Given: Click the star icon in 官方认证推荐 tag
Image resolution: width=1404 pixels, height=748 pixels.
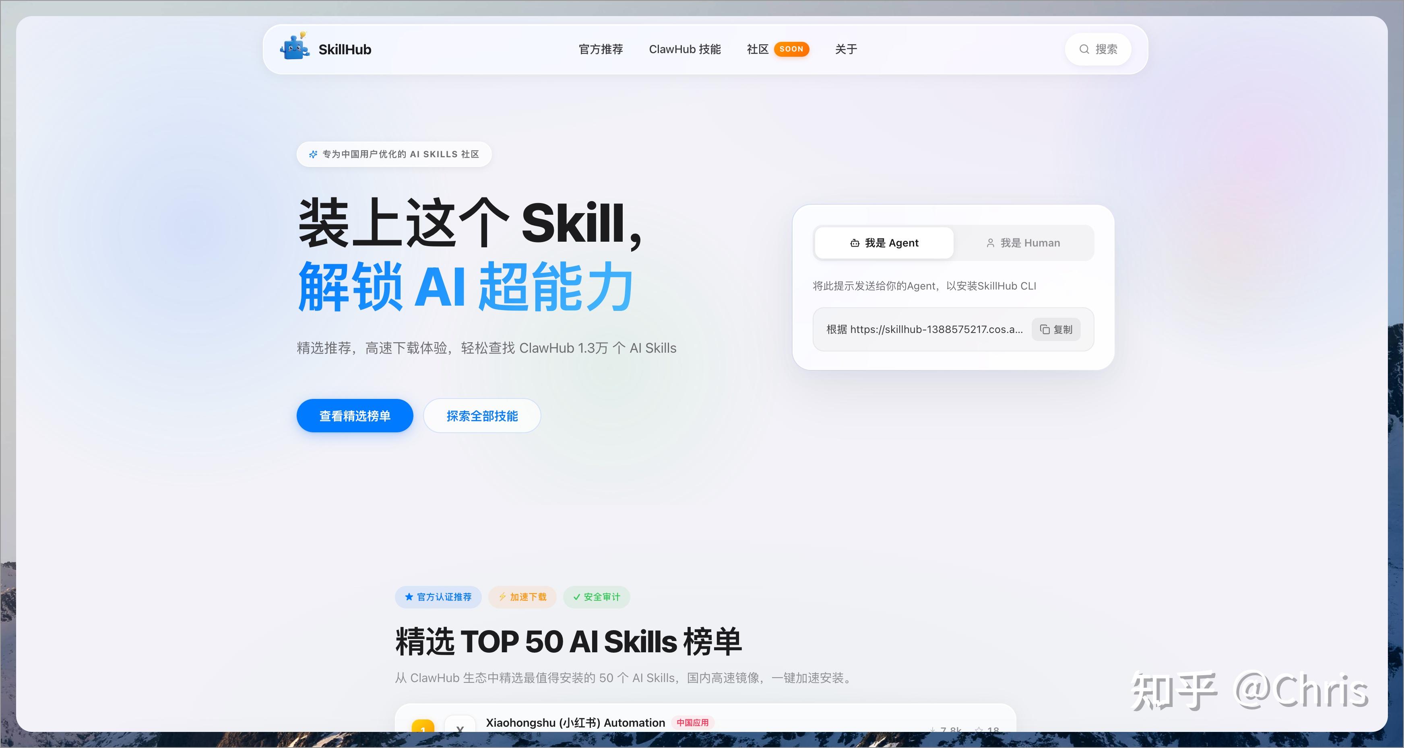Looking at the screenshot, I should [x=409, y=597].
